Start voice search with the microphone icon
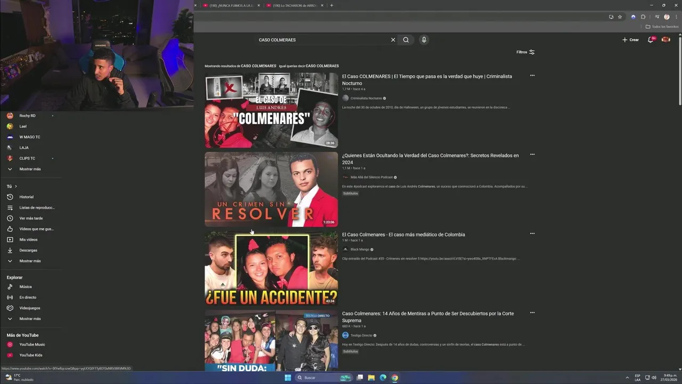Image resolution: width=682 pixels, height=384 pixels. click(x=424, y=39)
